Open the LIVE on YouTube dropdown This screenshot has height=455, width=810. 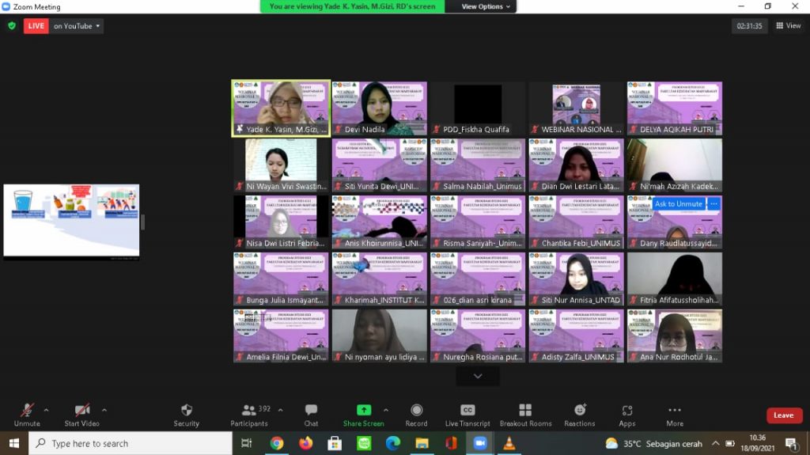tap(77, 26)
